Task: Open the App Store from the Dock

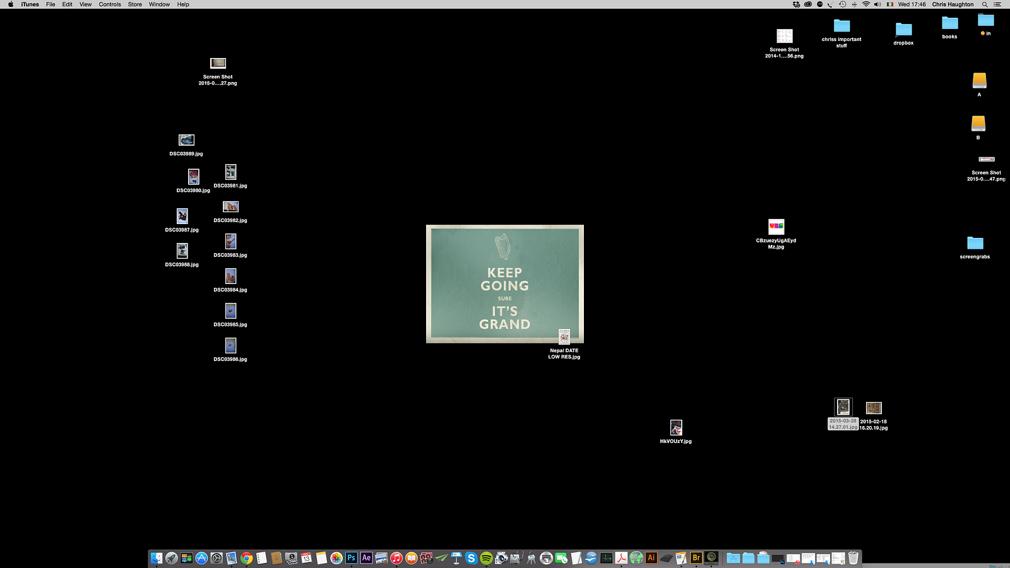Action: [201, 558]
